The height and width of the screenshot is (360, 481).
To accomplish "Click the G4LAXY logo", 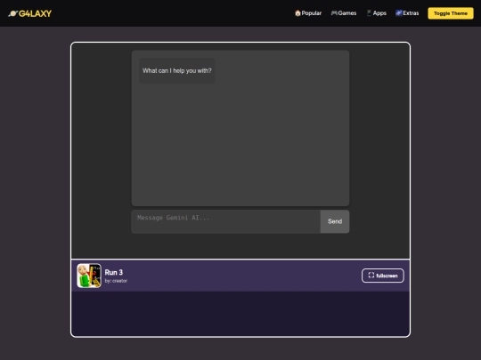I will 29,13.
